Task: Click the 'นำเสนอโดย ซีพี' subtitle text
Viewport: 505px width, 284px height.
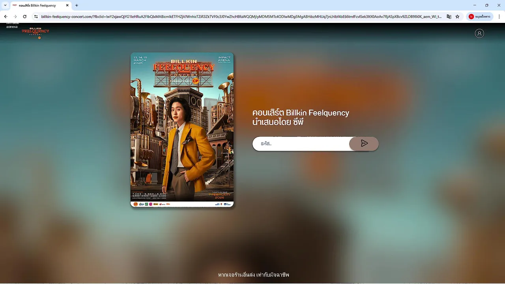Action: tap(278, 122)
